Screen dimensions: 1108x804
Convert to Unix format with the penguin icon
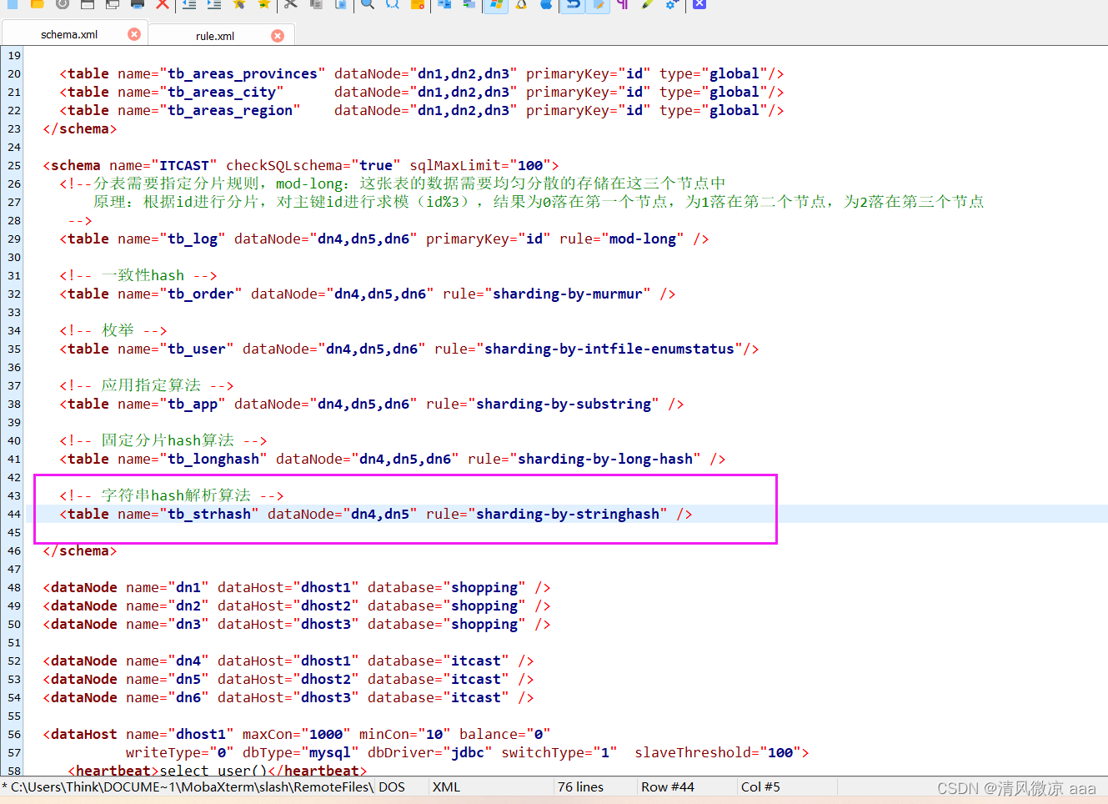(x=521, y=3)
